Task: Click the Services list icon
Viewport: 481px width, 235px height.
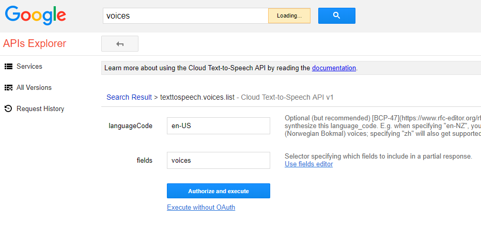Action: click(8, 66)
